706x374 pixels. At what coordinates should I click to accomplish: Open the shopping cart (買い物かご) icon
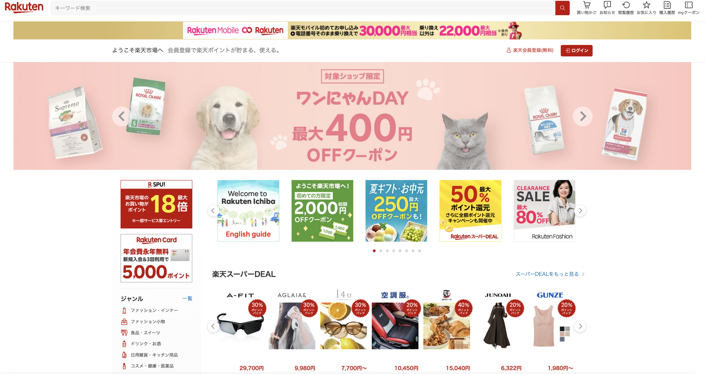586,8
